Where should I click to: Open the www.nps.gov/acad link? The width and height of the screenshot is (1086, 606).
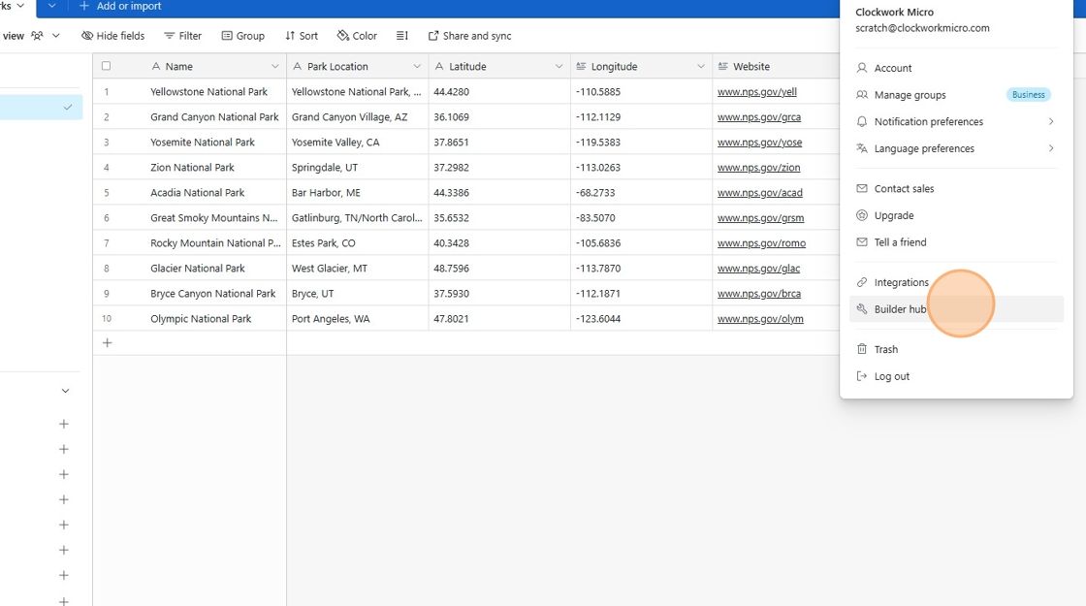[760, 193]
